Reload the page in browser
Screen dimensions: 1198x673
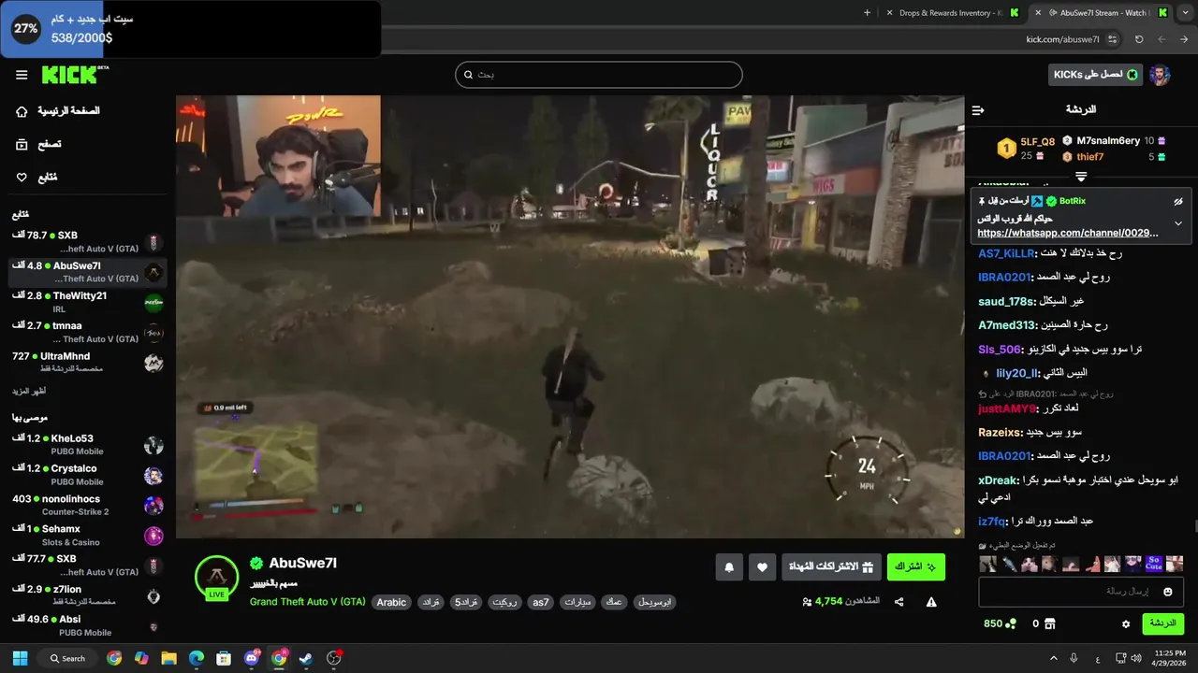1139,39
